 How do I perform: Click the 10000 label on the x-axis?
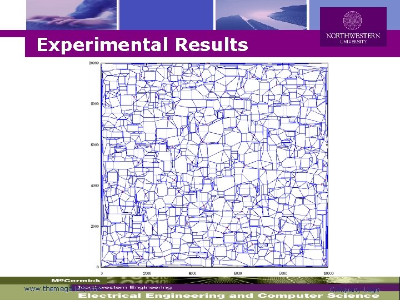point(328,273)
